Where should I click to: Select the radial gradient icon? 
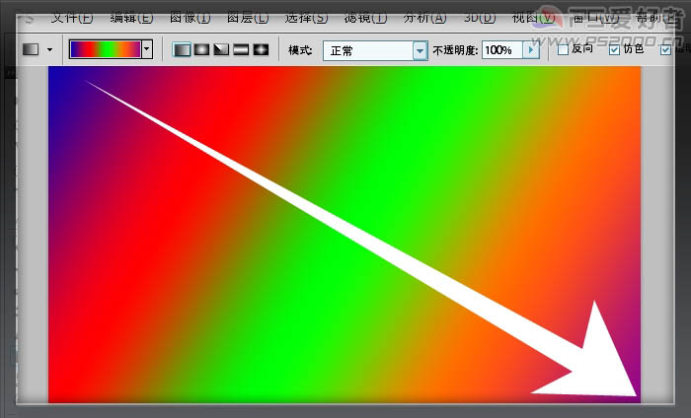coord(202,49)
